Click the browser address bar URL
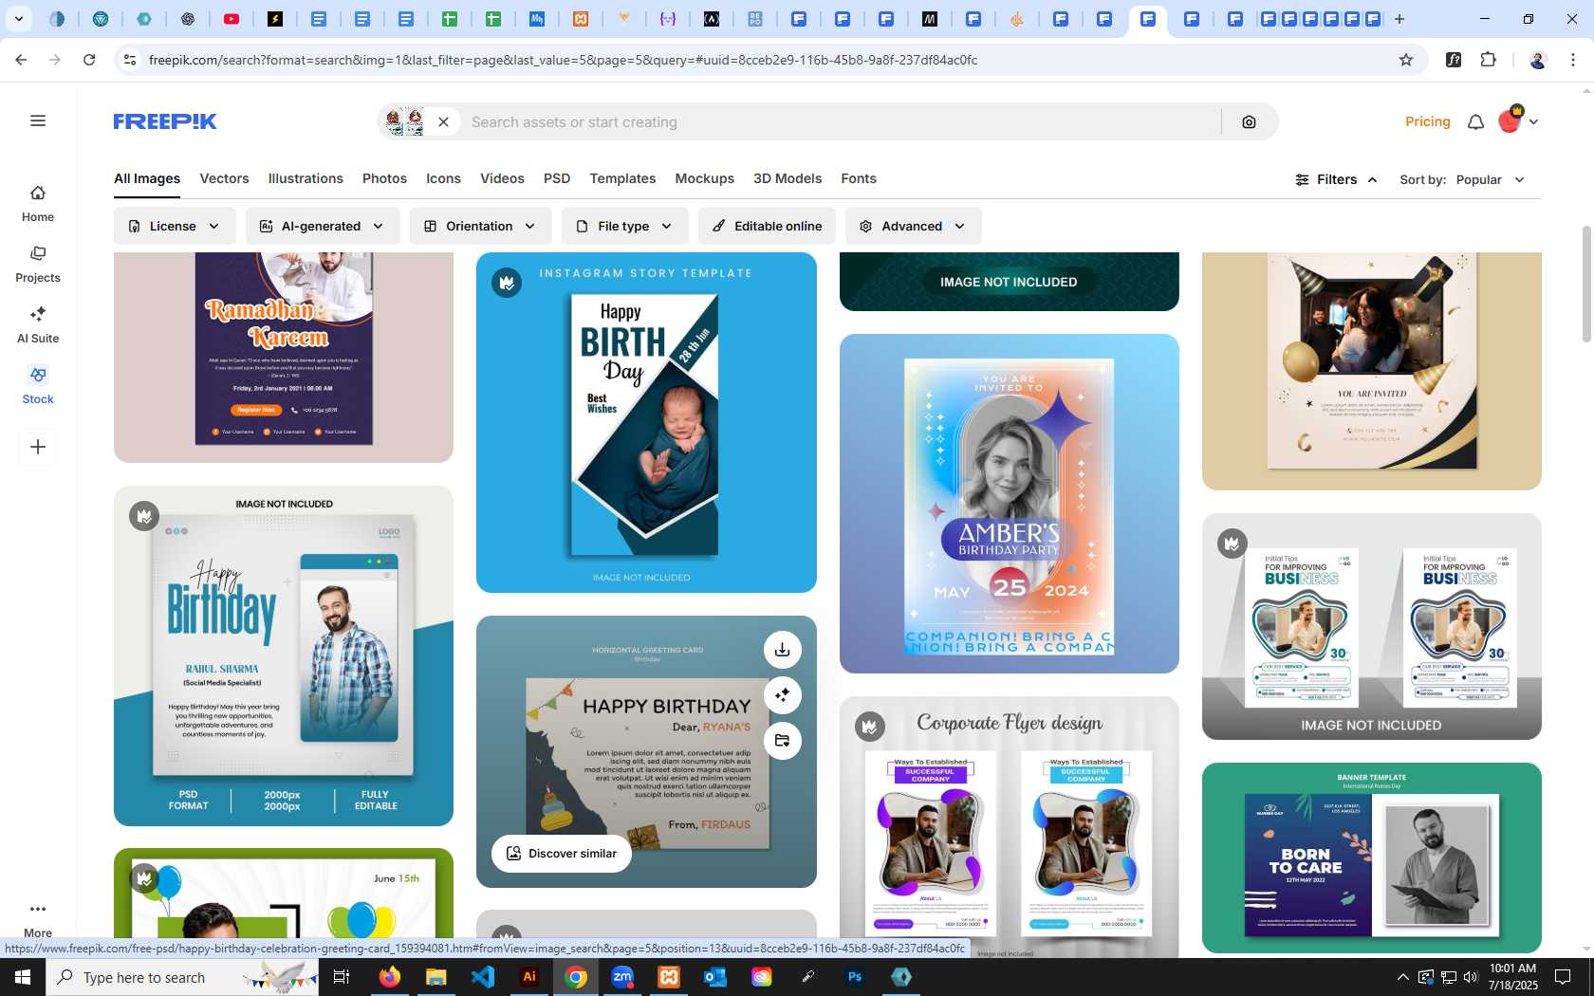Image resolution: width=1594 pixels, height=996 pixels. 563,60
